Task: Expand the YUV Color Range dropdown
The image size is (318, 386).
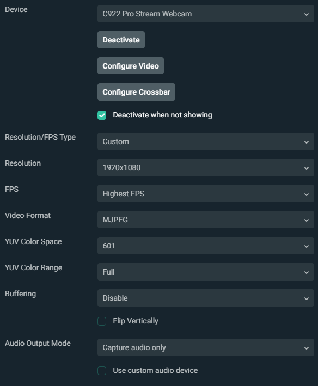Action: (x=206, y=272)
